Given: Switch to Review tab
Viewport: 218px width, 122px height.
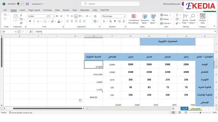Looking at the screenshot, I should click(66, 10).
